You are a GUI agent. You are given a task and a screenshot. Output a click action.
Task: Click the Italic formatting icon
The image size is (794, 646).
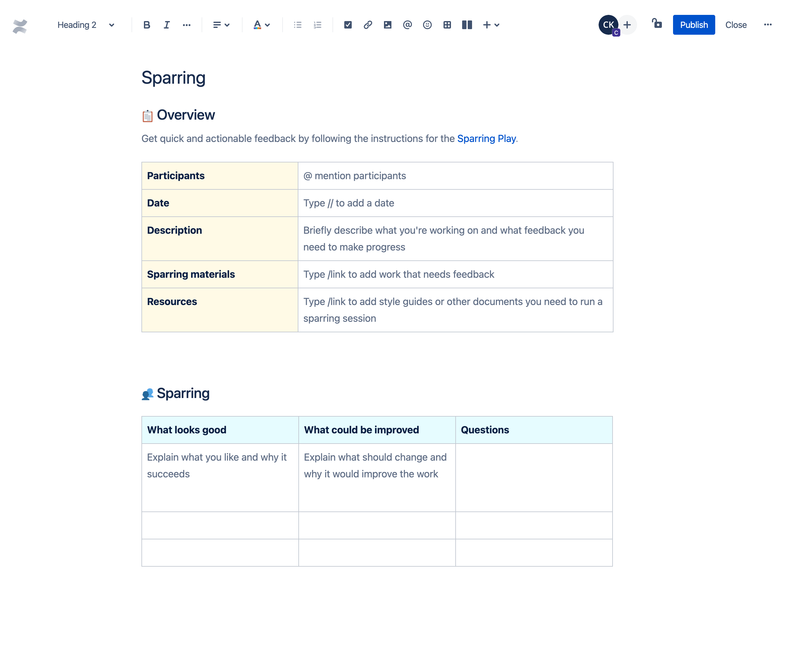tap(165, 24)
